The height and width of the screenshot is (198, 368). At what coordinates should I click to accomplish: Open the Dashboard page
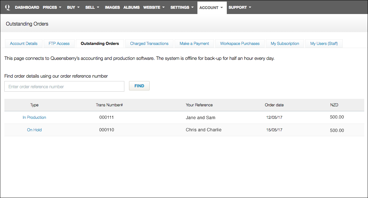coord(27,7)
